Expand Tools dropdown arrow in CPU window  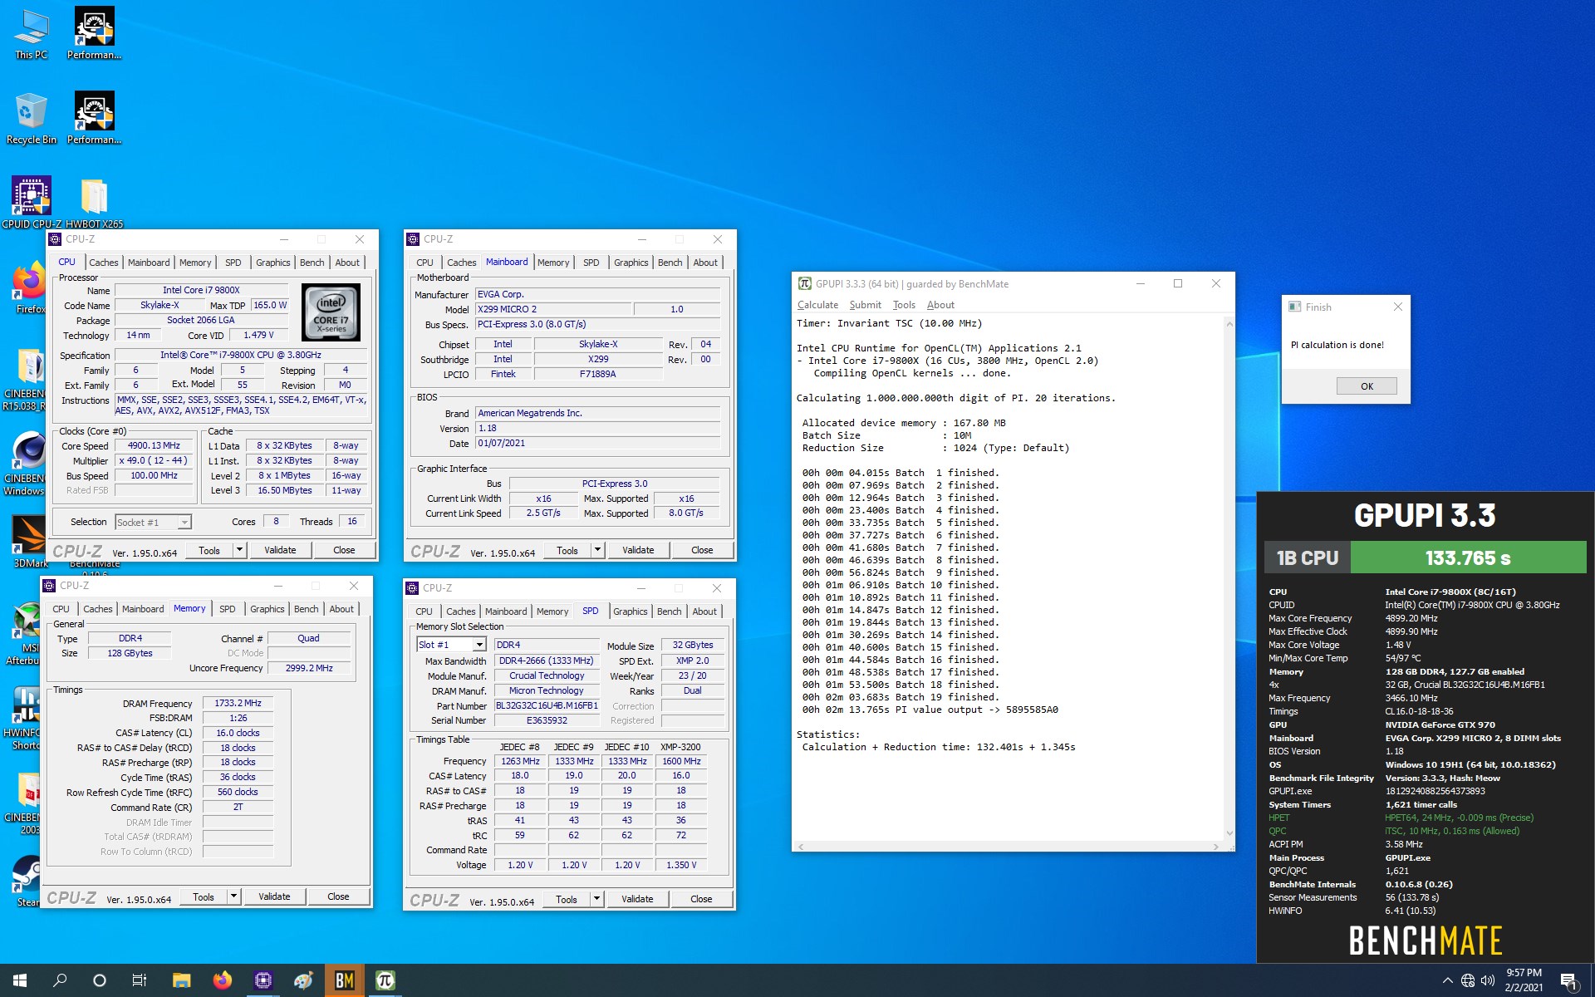(x=239, y=550)
